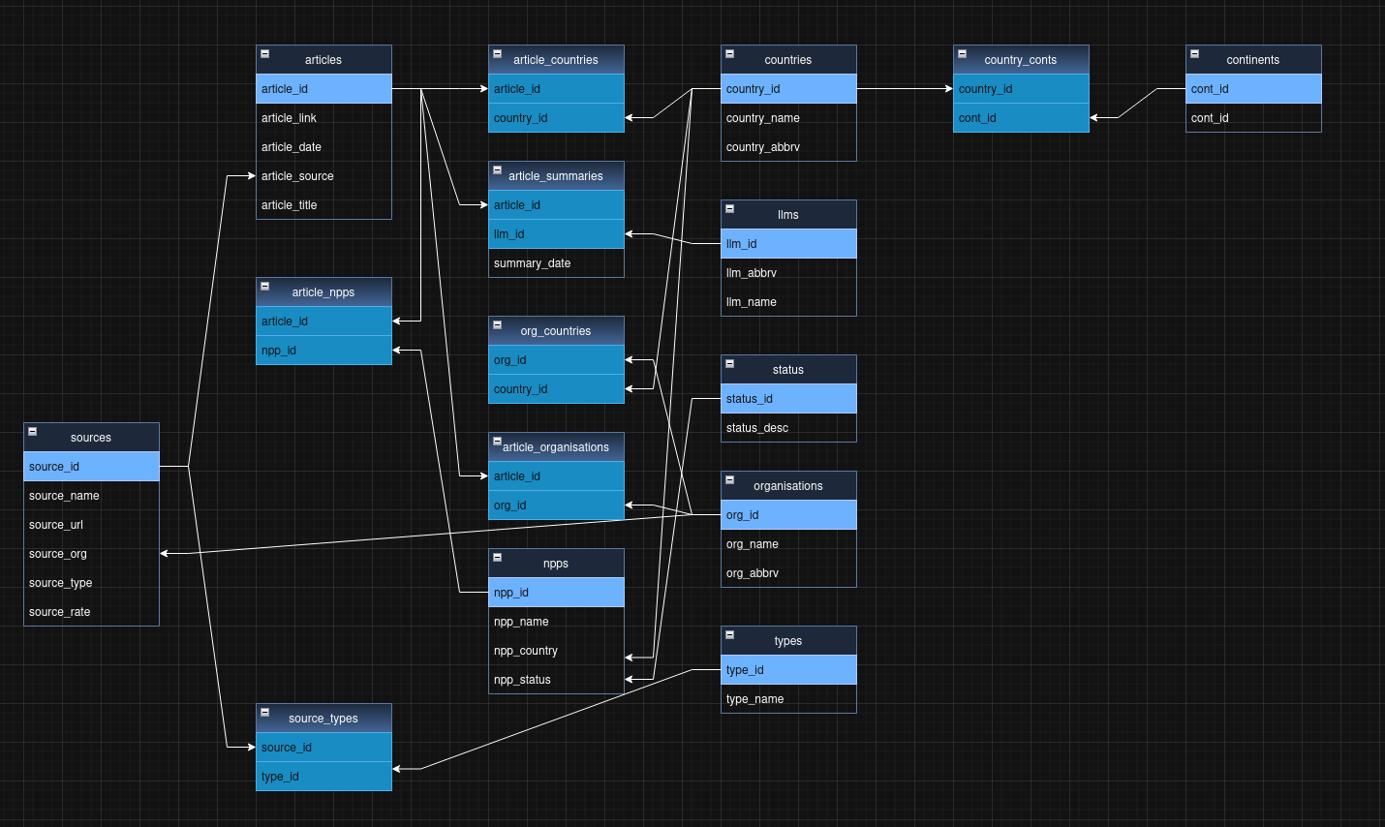1385x827 pixels.
Task: Collapse the organisations table
Action: click(x=729, y=480)
